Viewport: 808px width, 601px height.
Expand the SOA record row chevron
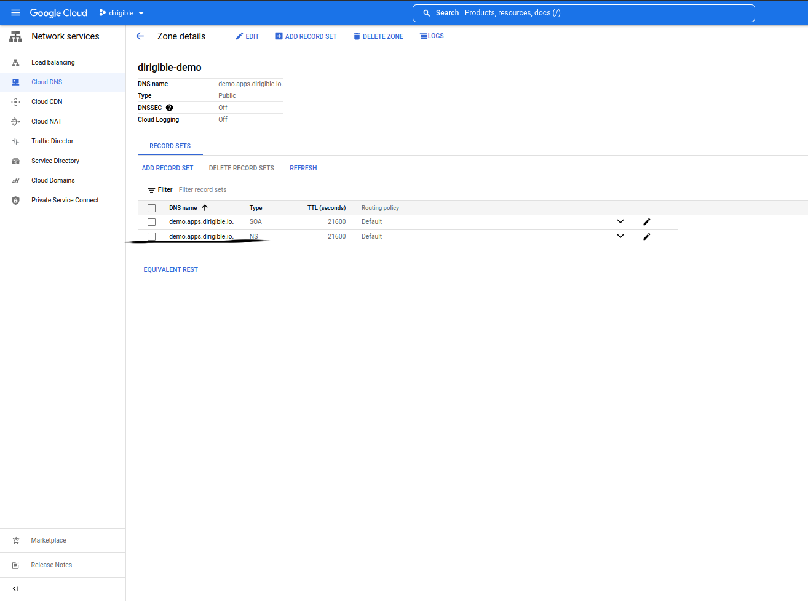coord(620,221)
